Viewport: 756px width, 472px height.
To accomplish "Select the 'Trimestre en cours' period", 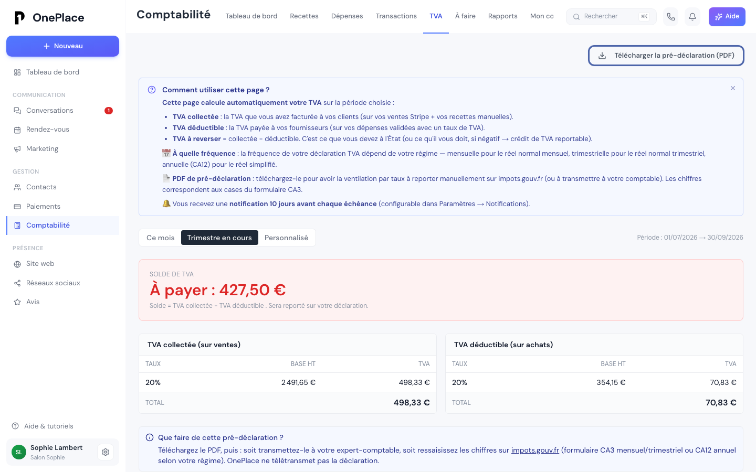I will (219, 238).
